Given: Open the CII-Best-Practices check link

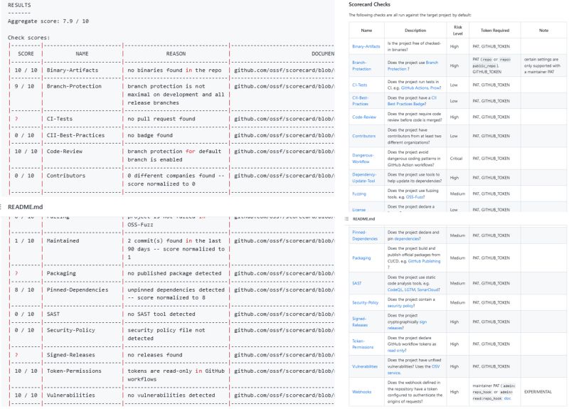Looking at the screenshot, I should (x=361, y=101).
